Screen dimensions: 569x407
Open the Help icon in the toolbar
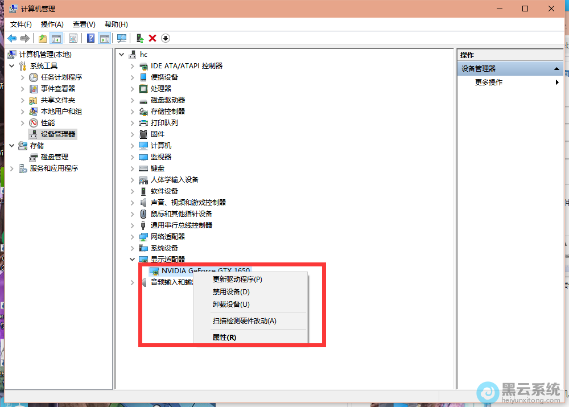point(91,38)
